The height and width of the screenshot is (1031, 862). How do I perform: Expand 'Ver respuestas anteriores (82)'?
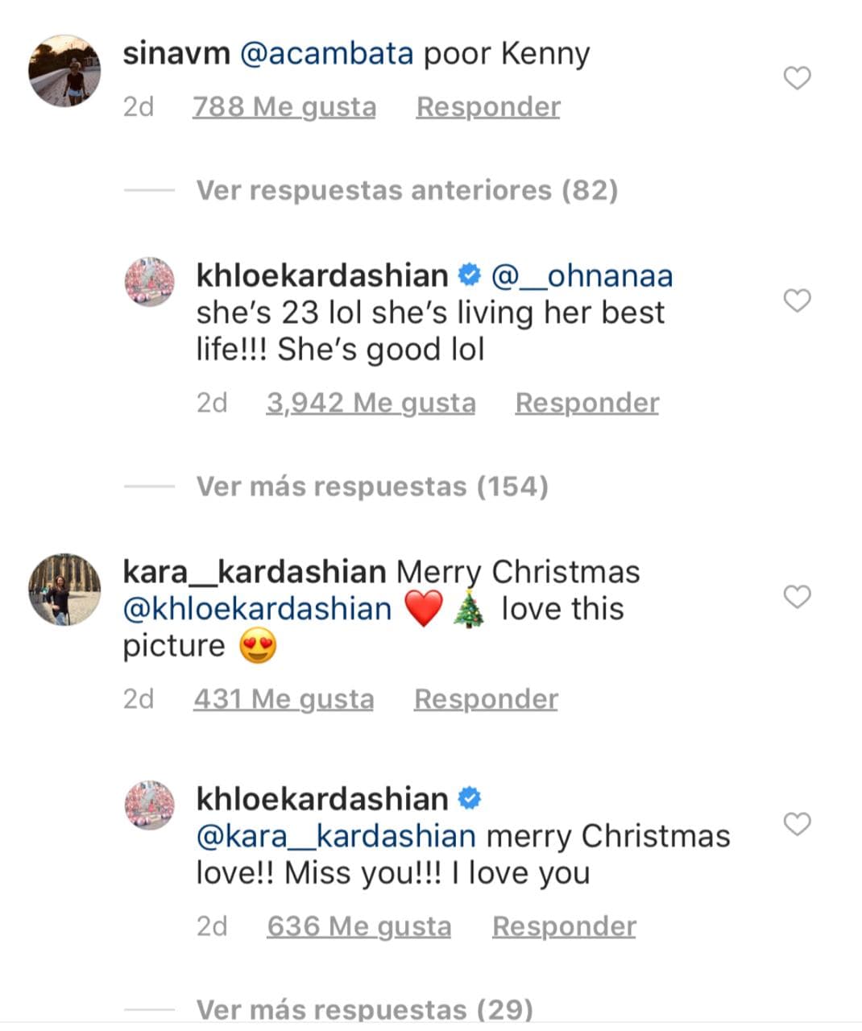click(406, 190)
